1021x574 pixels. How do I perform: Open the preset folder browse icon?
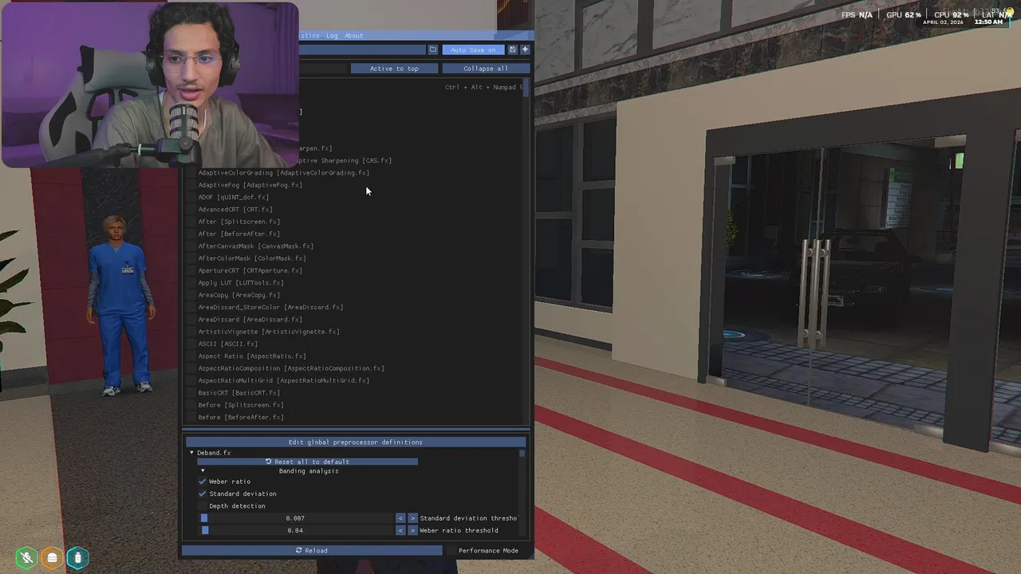(433, 49)
